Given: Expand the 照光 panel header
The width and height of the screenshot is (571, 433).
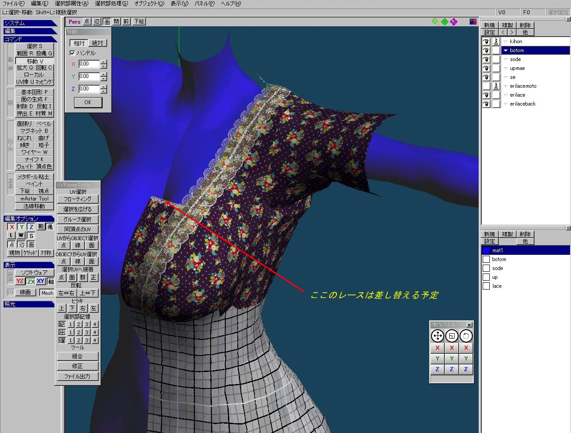Looking at the screenshot, I should 29,304.
